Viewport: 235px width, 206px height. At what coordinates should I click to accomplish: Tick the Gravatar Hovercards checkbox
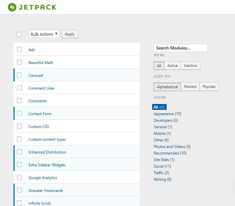tap(19, 190)
